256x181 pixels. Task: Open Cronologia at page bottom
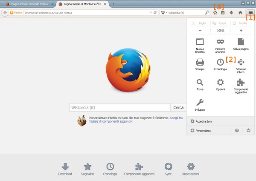click(x=110, y=169)
